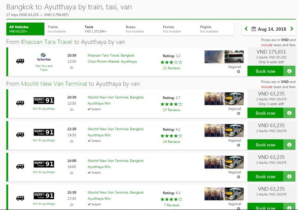Click van icon for 10:30 Mochit trip

click(x=20, y=103)
